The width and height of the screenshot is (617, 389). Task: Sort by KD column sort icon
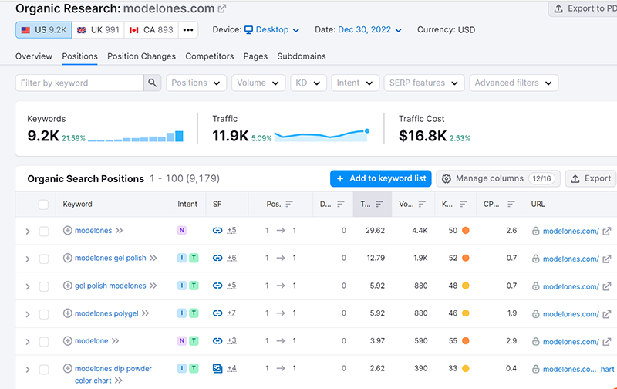pos(464,204)
